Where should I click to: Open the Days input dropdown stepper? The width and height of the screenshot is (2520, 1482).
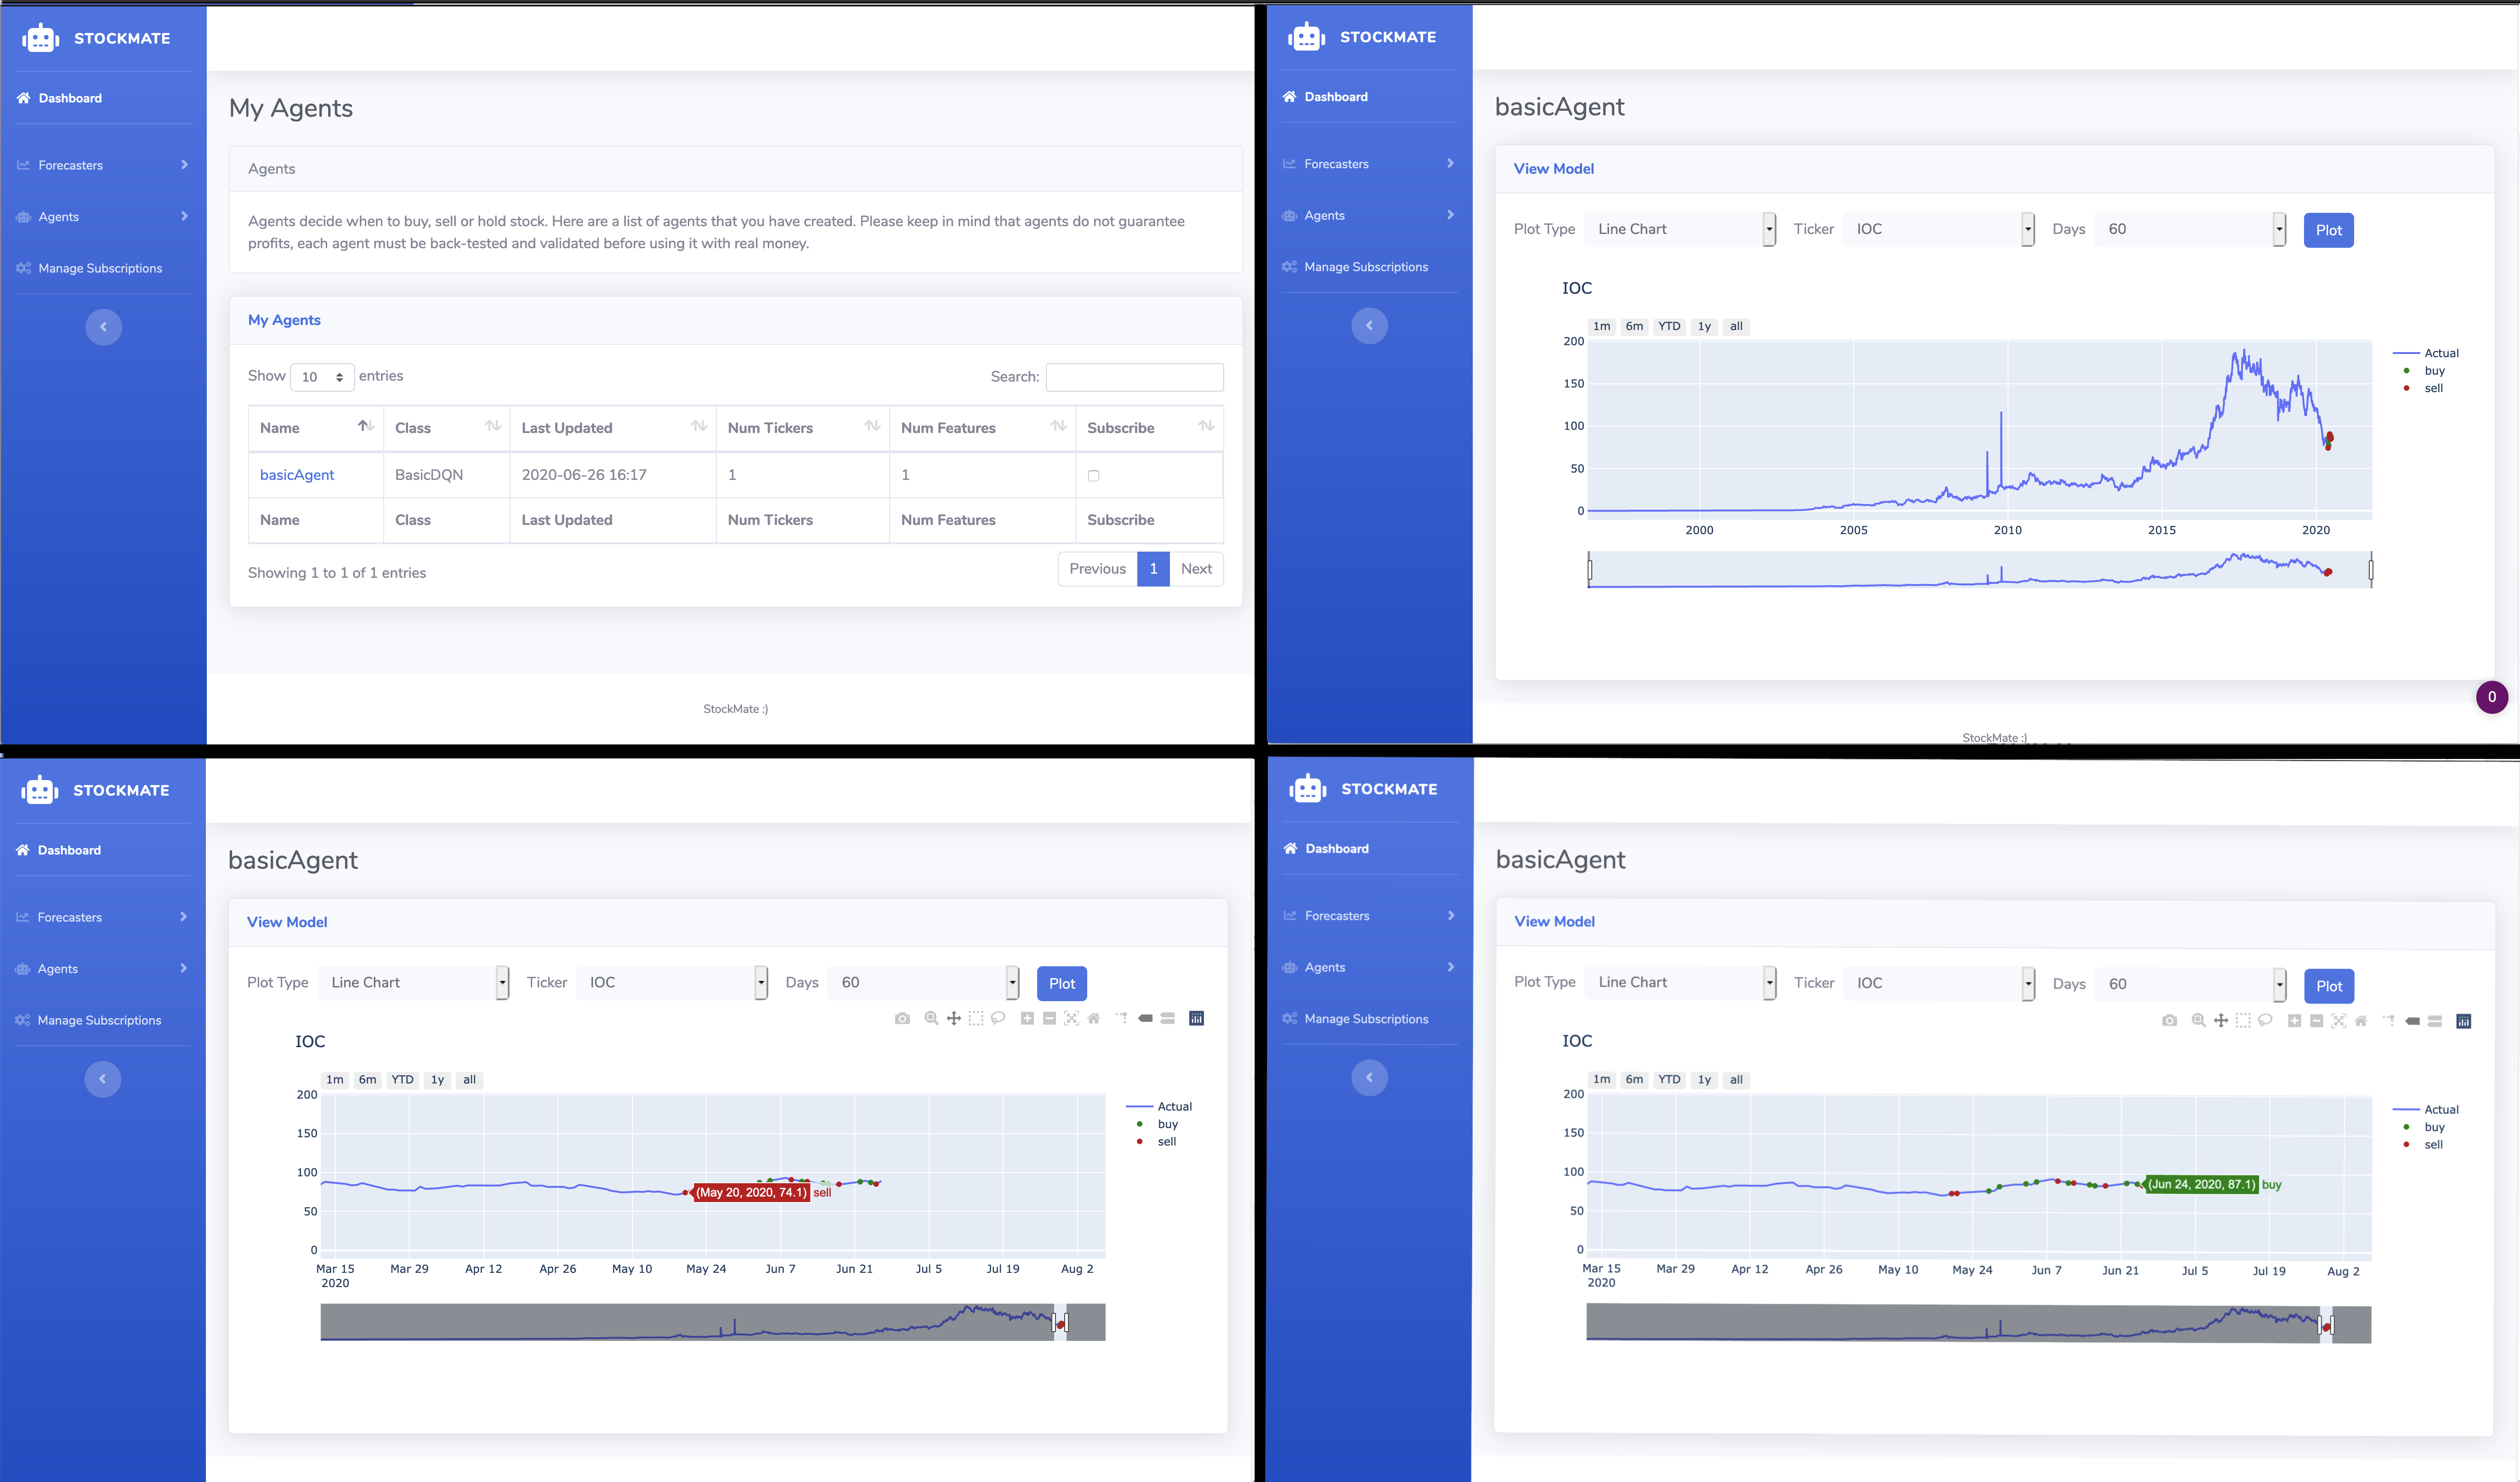pyautogui.click(x=2280, y=229)
